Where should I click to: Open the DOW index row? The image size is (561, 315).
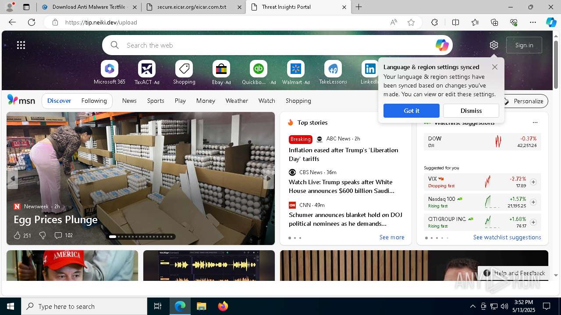483,142
